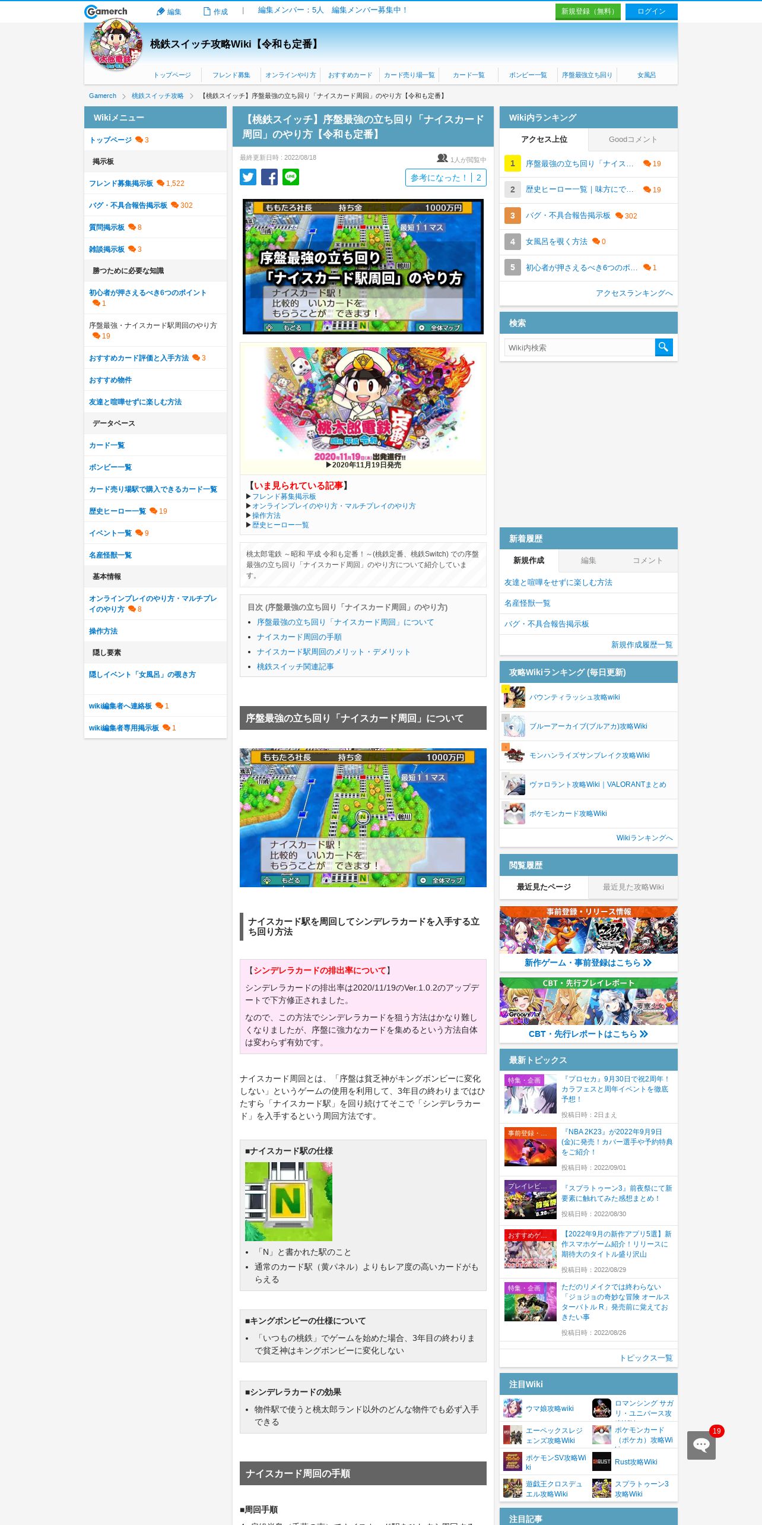Share article on Twitter
Image resolution: width=762 pixels, height=1525 pixels.
pos(248,177)
